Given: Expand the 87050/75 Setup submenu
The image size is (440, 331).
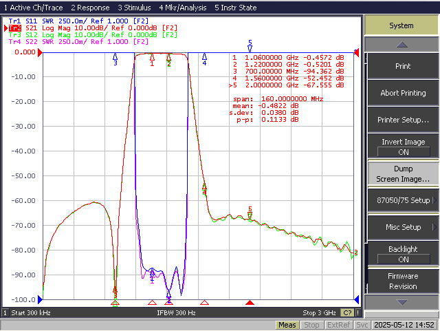Looking at the screenshot, I should pos(403,200).
